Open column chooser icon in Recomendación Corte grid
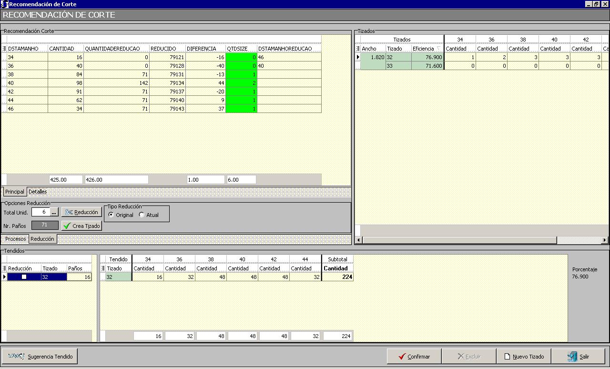 [x=4, y=49]
